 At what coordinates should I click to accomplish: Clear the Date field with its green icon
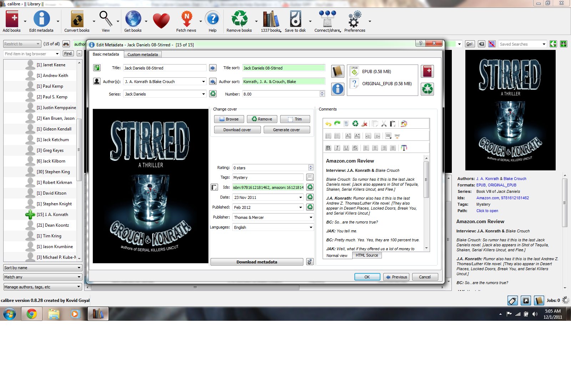pyautogui.click(x=310, y=197)
